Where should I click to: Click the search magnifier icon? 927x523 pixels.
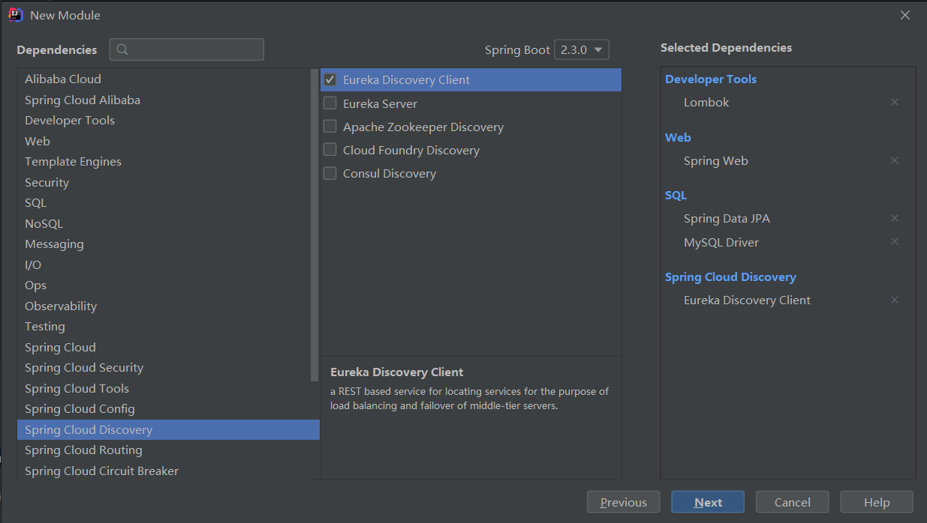123,49
